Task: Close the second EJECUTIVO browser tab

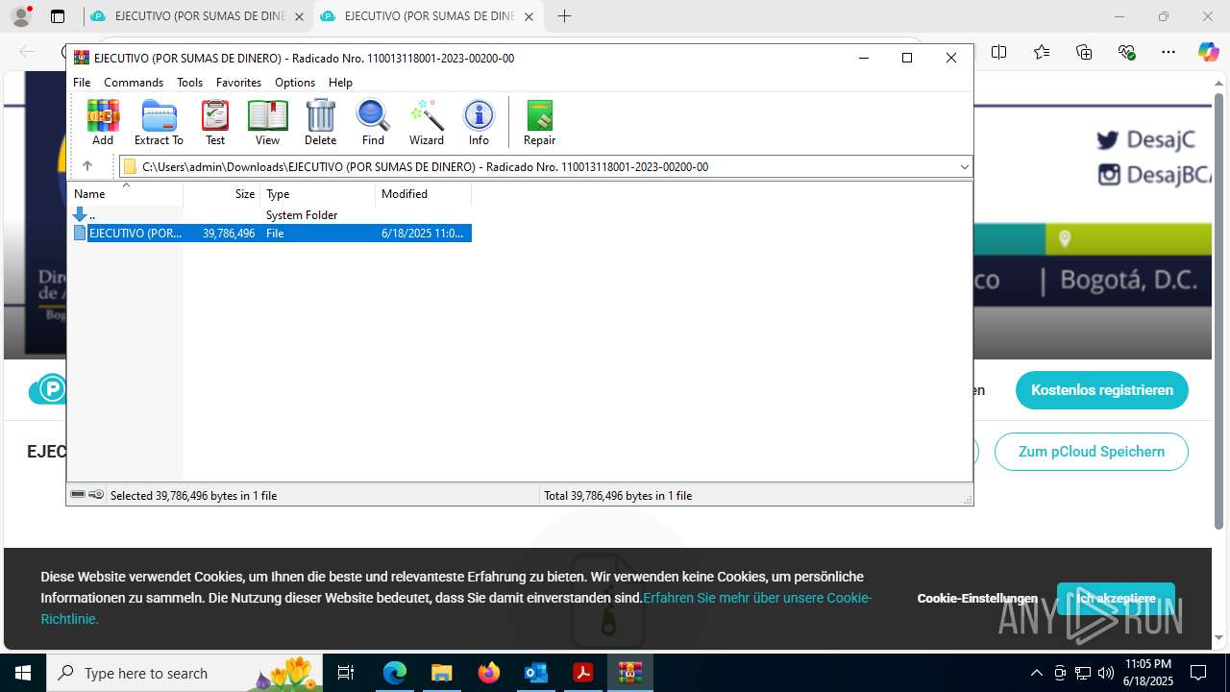Action: 529,16
